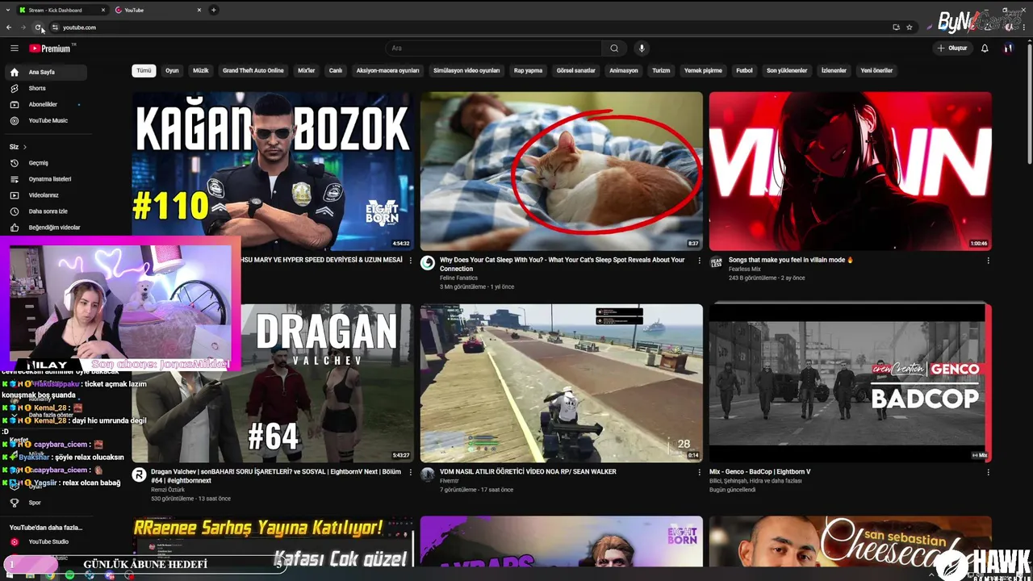Select the Animasyon chip
Screen dimensions: 1033x581
pos(623,70)
